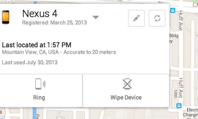Click the Nexus 4 phone thumbnail
This screenshot has height=119, width=198.
tap(6, 17)
